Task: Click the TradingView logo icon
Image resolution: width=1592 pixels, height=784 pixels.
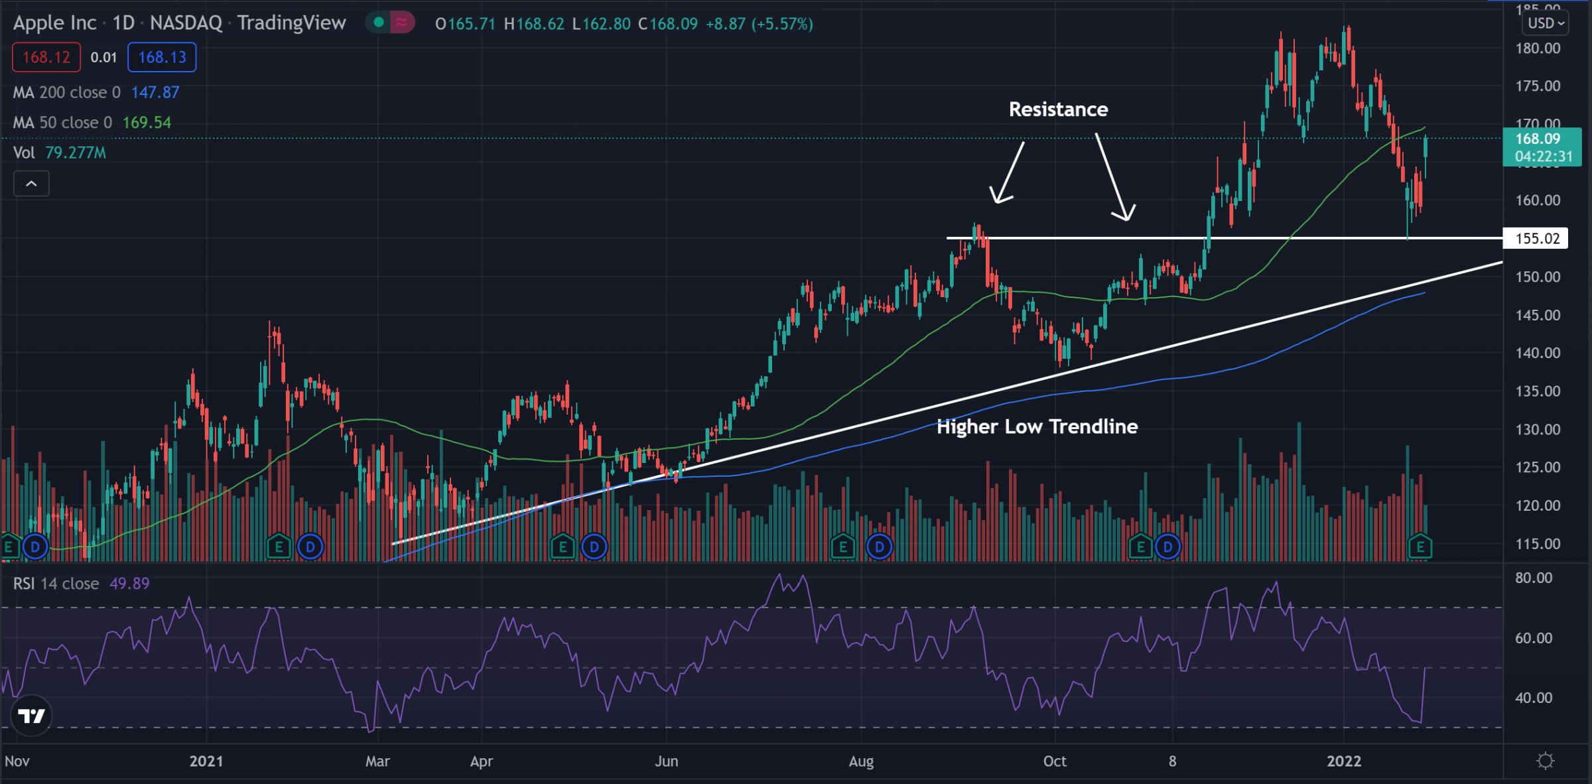Action: [31, 716]
